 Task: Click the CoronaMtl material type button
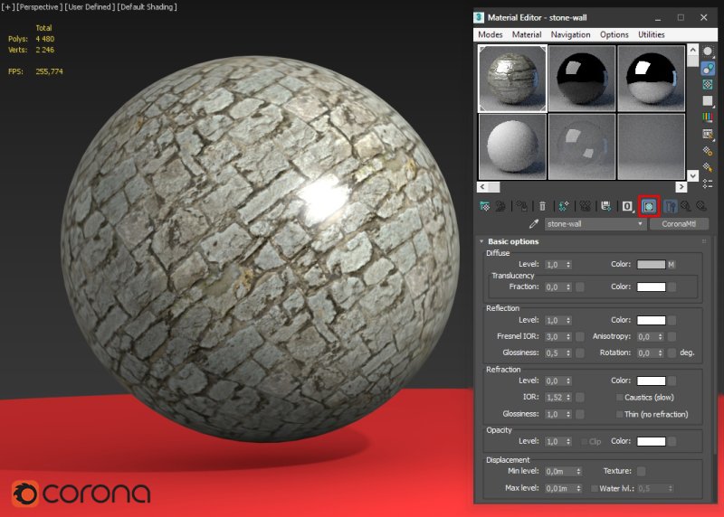[679, 224]
